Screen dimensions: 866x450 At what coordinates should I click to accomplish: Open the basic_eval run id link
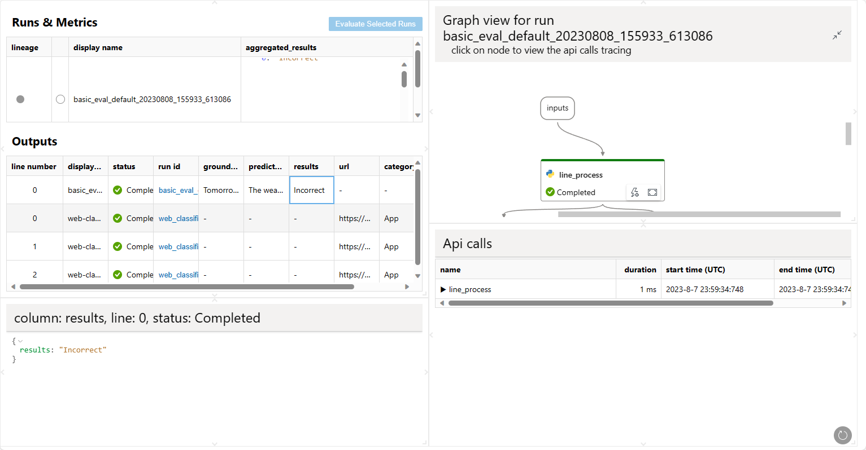(178, 190)
